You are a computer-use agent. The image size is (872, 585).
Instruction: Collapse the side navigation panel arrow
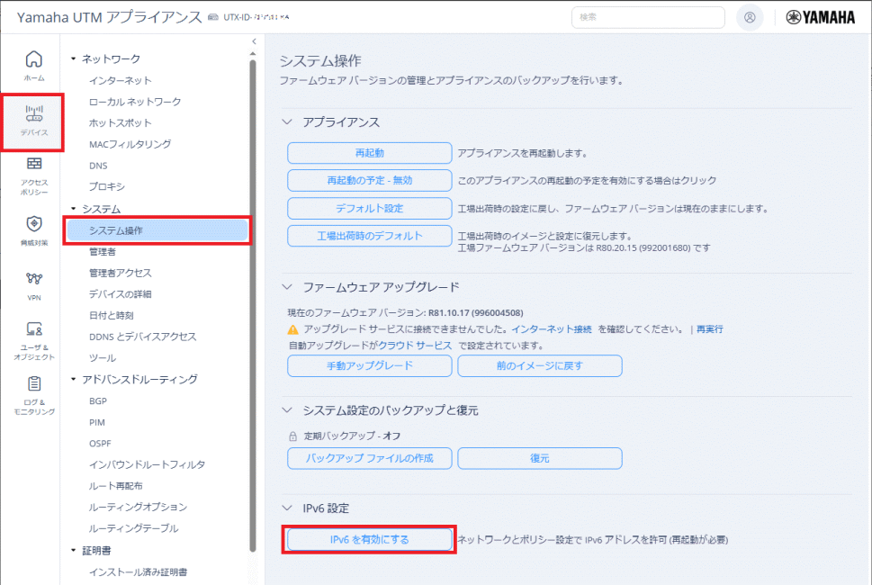point(255,41)
